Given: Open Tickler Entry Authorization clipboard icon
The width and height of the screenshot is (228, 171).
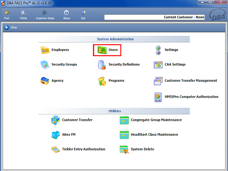Looking at the screenshot, I should tap(55, 149).
